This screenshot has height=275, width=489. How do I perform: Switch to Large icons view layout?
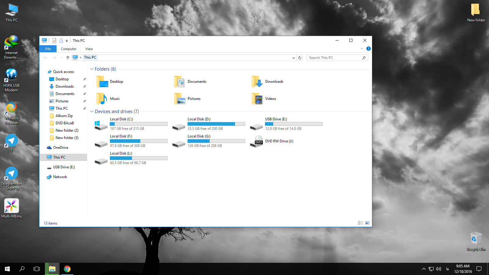(367, 223)
